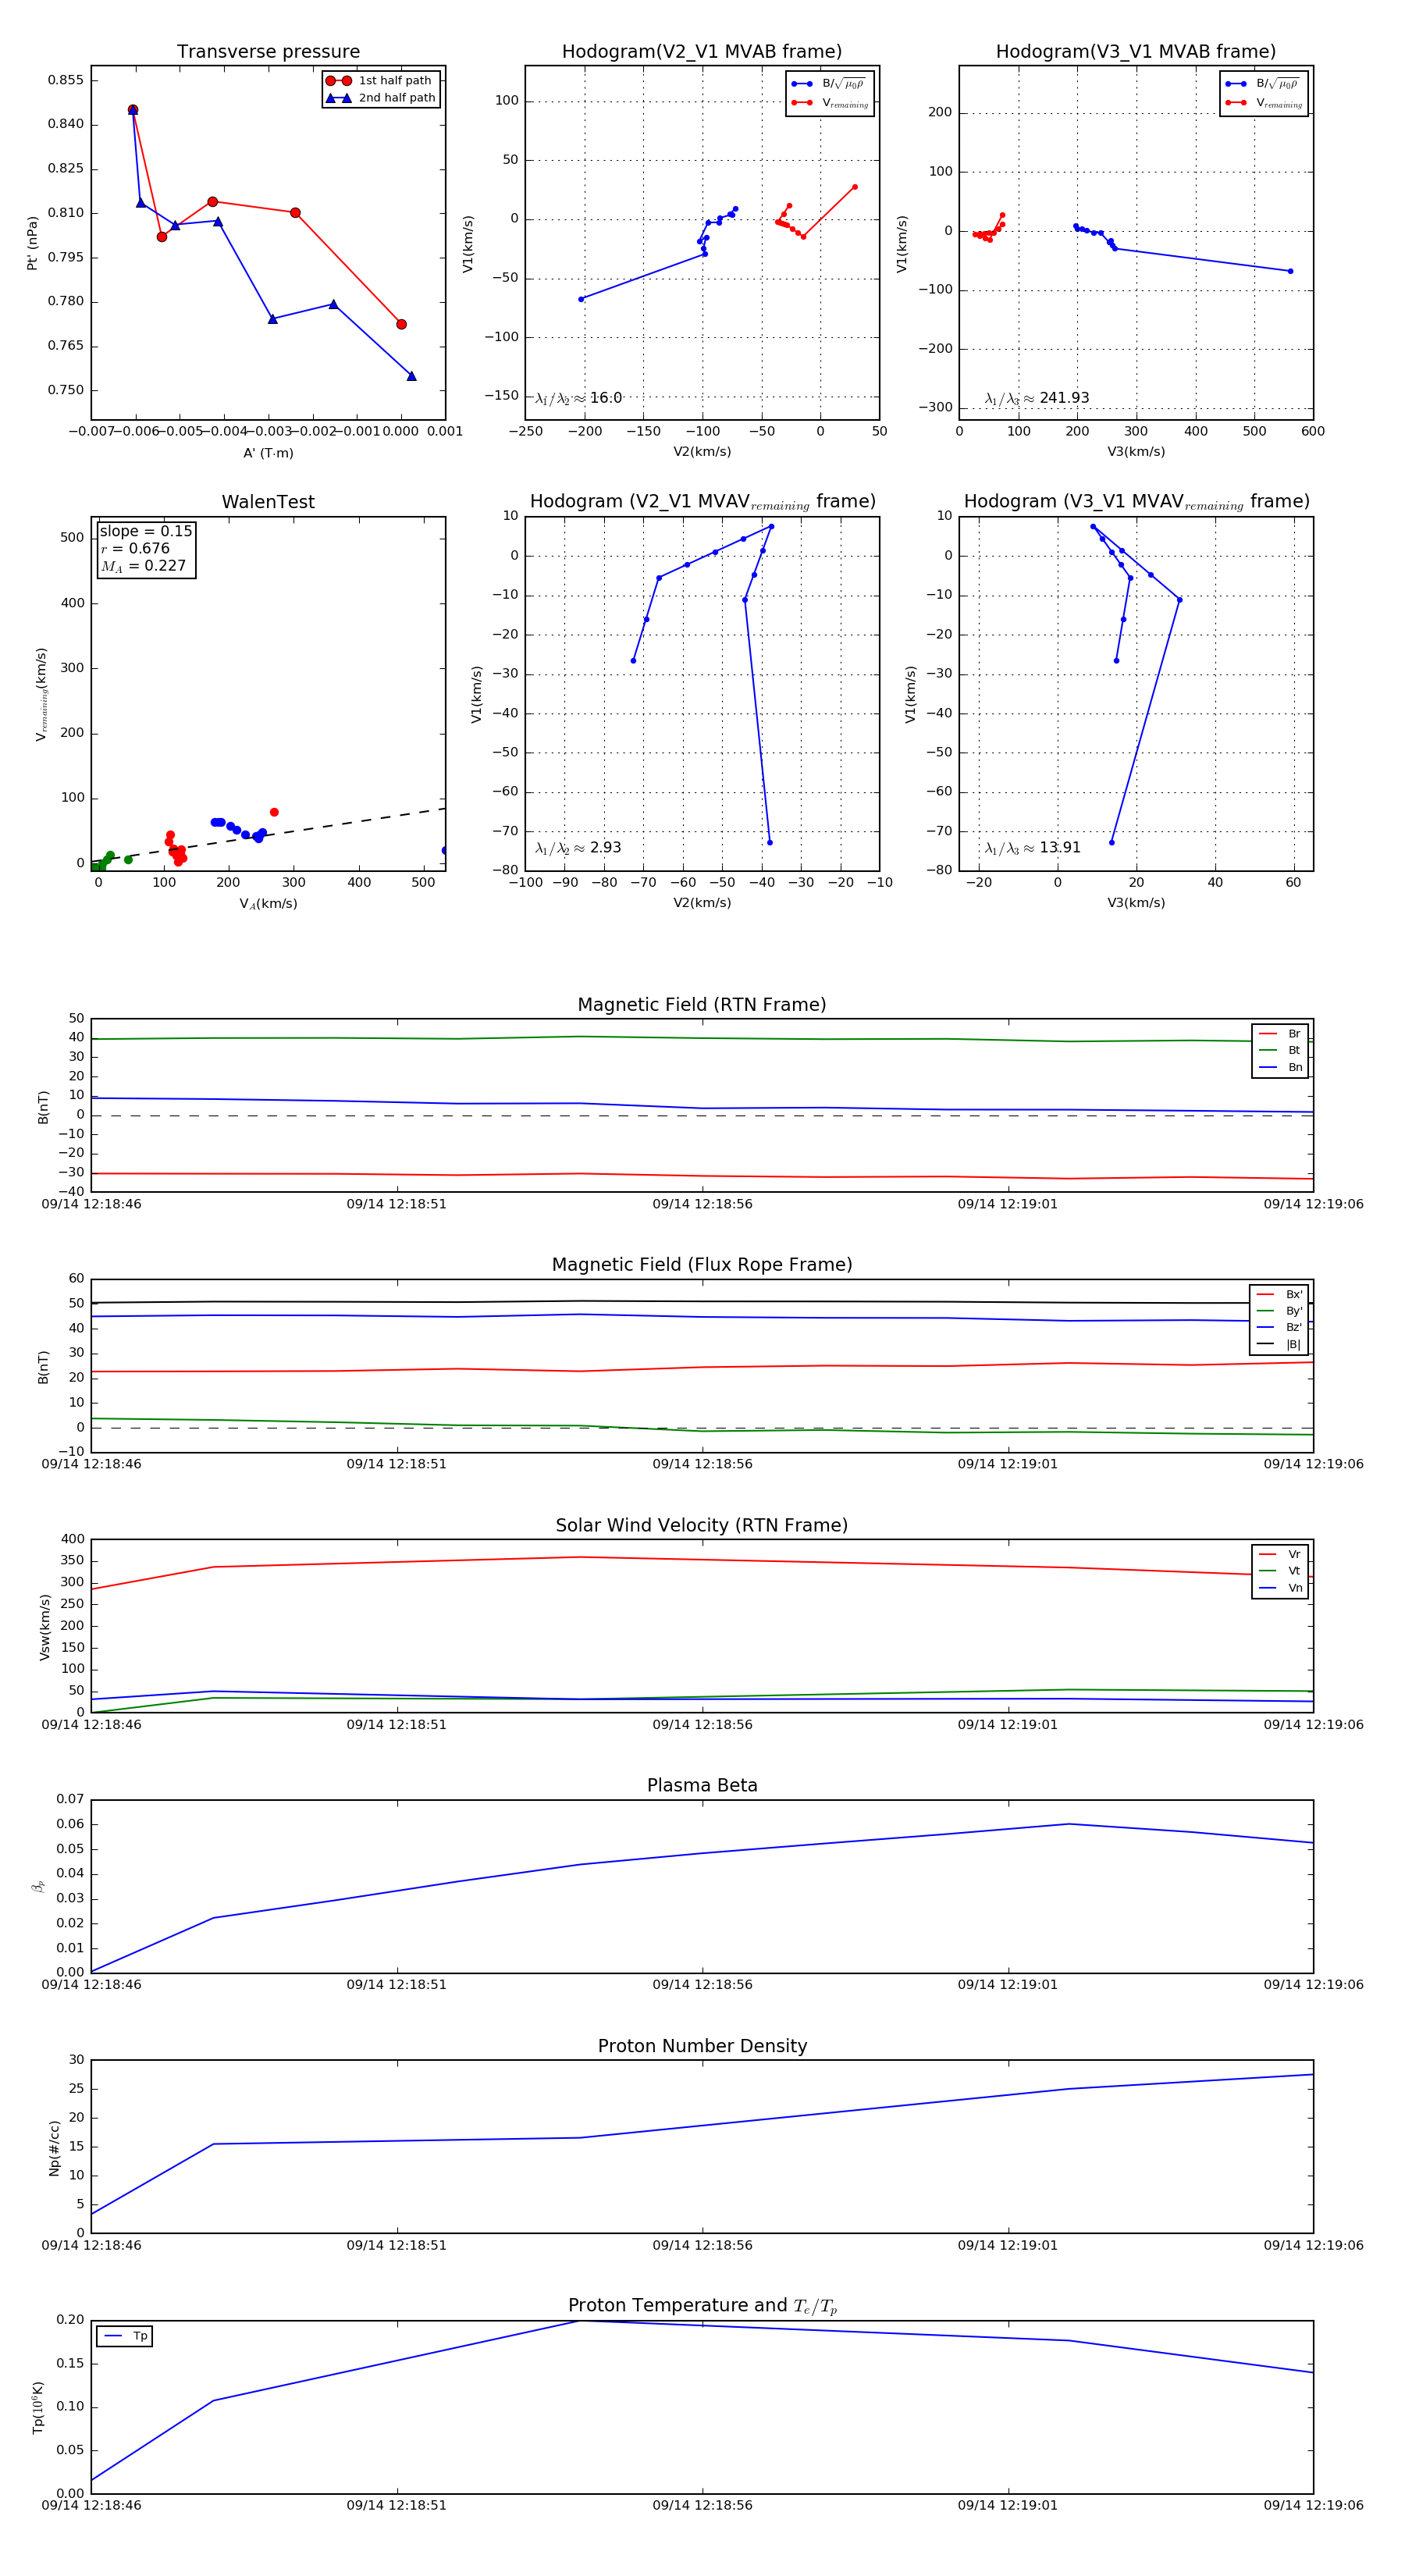Click the 'Vsw(km/s)' y-axis label
The height and width of the screenshot is (2576, 1405).
coord(44,1627)
